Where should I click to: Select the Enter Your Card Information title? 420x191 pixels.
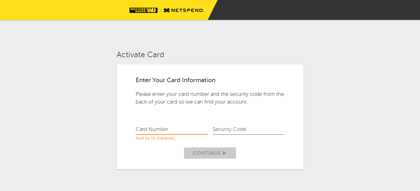pos(175,80)
